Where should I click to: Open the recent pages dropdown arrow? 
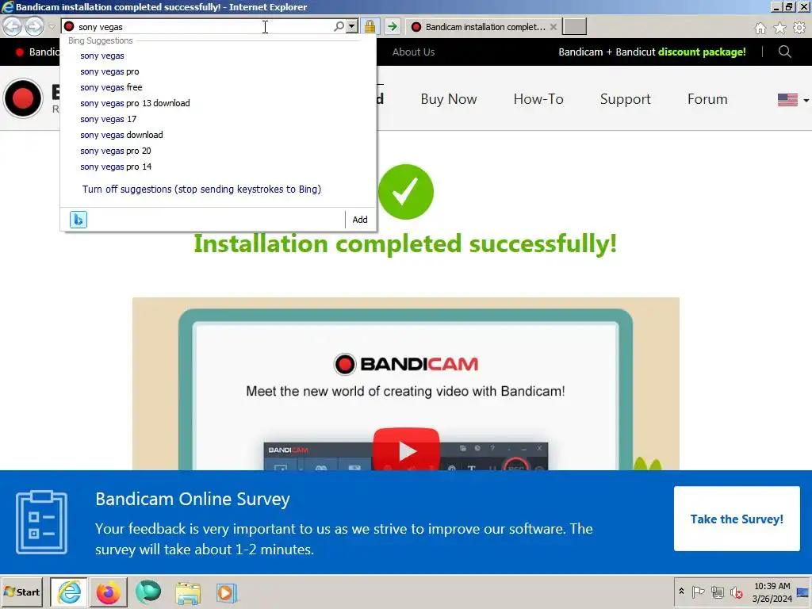pyautogui.click(x=52, y=27)
